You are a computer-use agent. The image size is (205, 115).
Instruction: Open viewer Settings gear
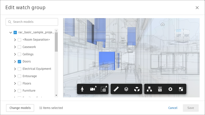170,89
